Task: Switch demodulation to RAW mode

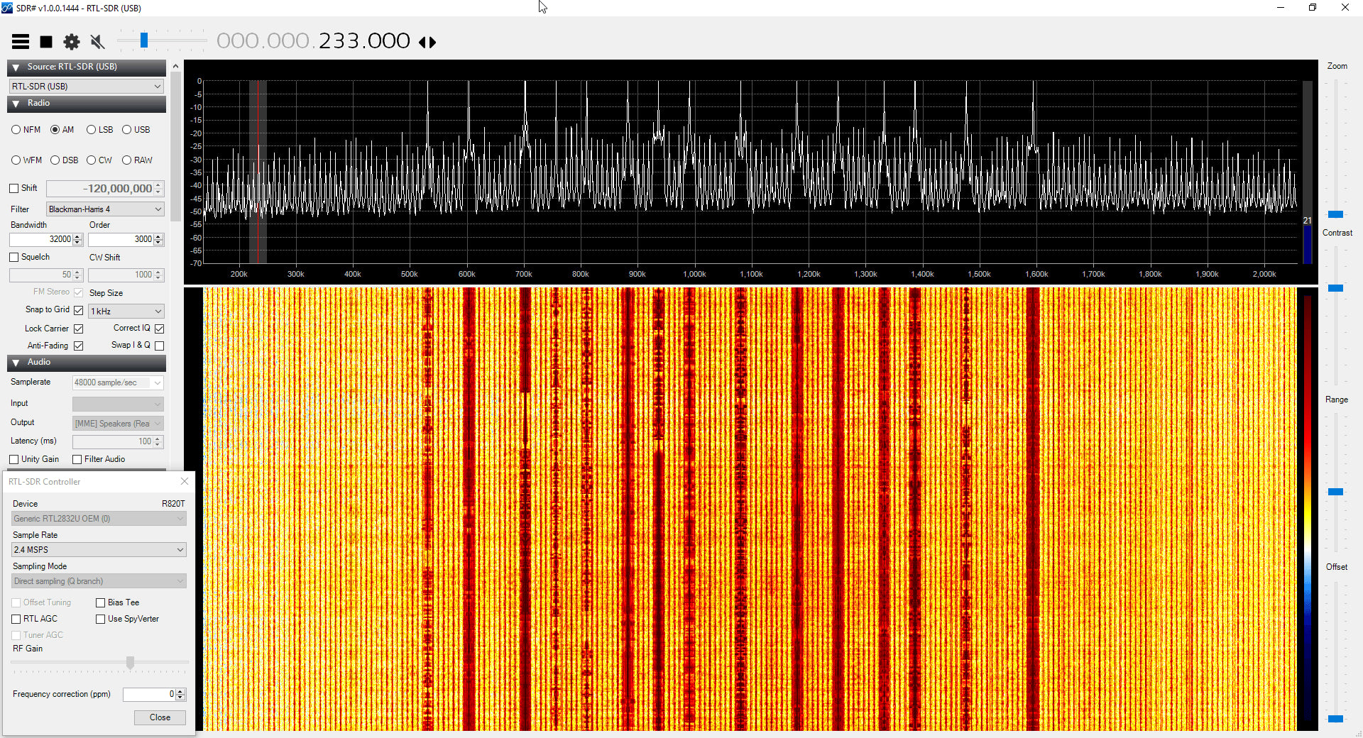Action: click(125, 160)
